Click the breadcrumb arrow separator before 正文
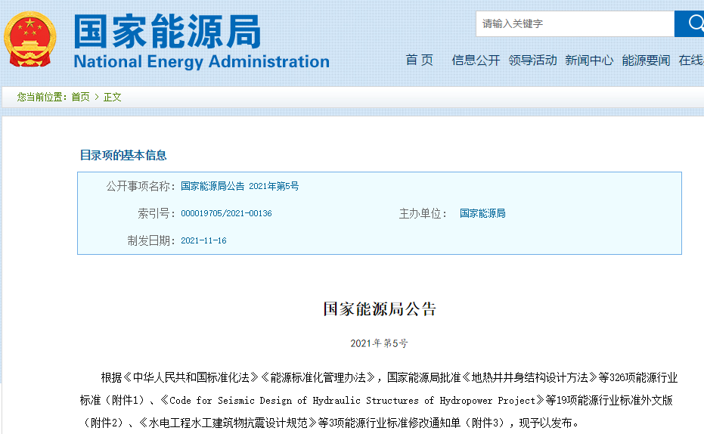Viewport: 704px width, 434px height. (97, 97)
